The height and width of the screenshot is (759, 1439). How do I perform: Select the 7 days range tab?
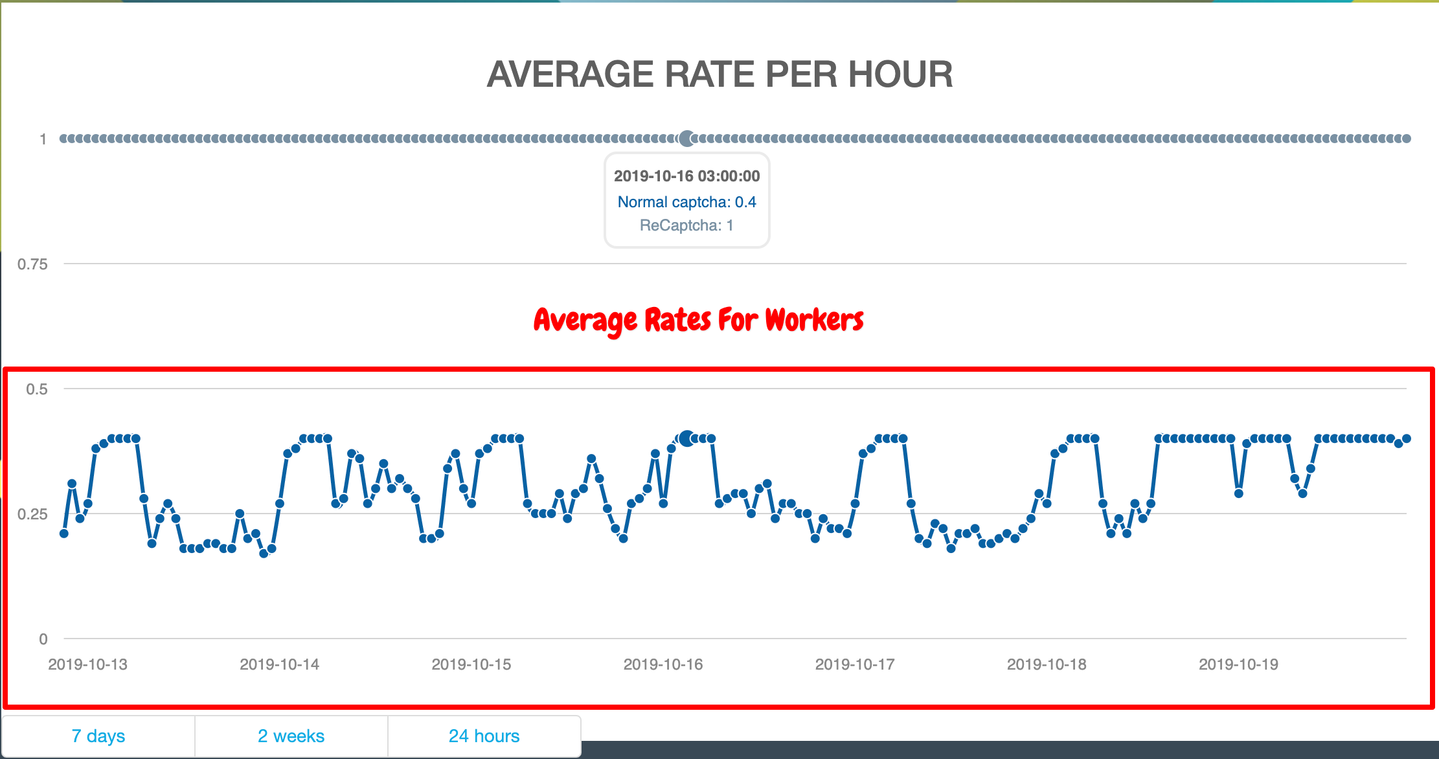[x=98, y=736]
